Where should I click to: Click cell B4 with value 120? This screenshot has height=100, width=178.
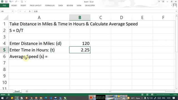coord(80,43)
